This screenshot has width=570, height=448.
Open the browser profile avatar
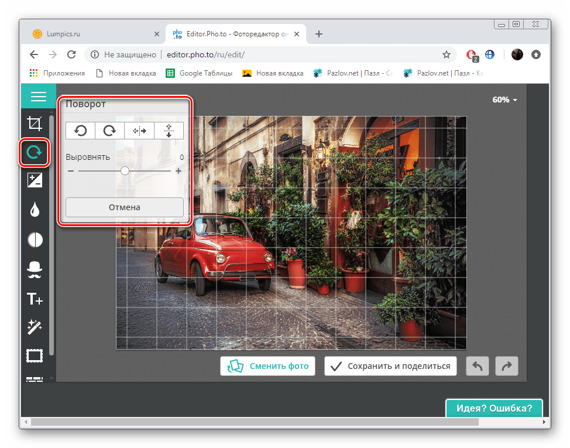(517, 54)
